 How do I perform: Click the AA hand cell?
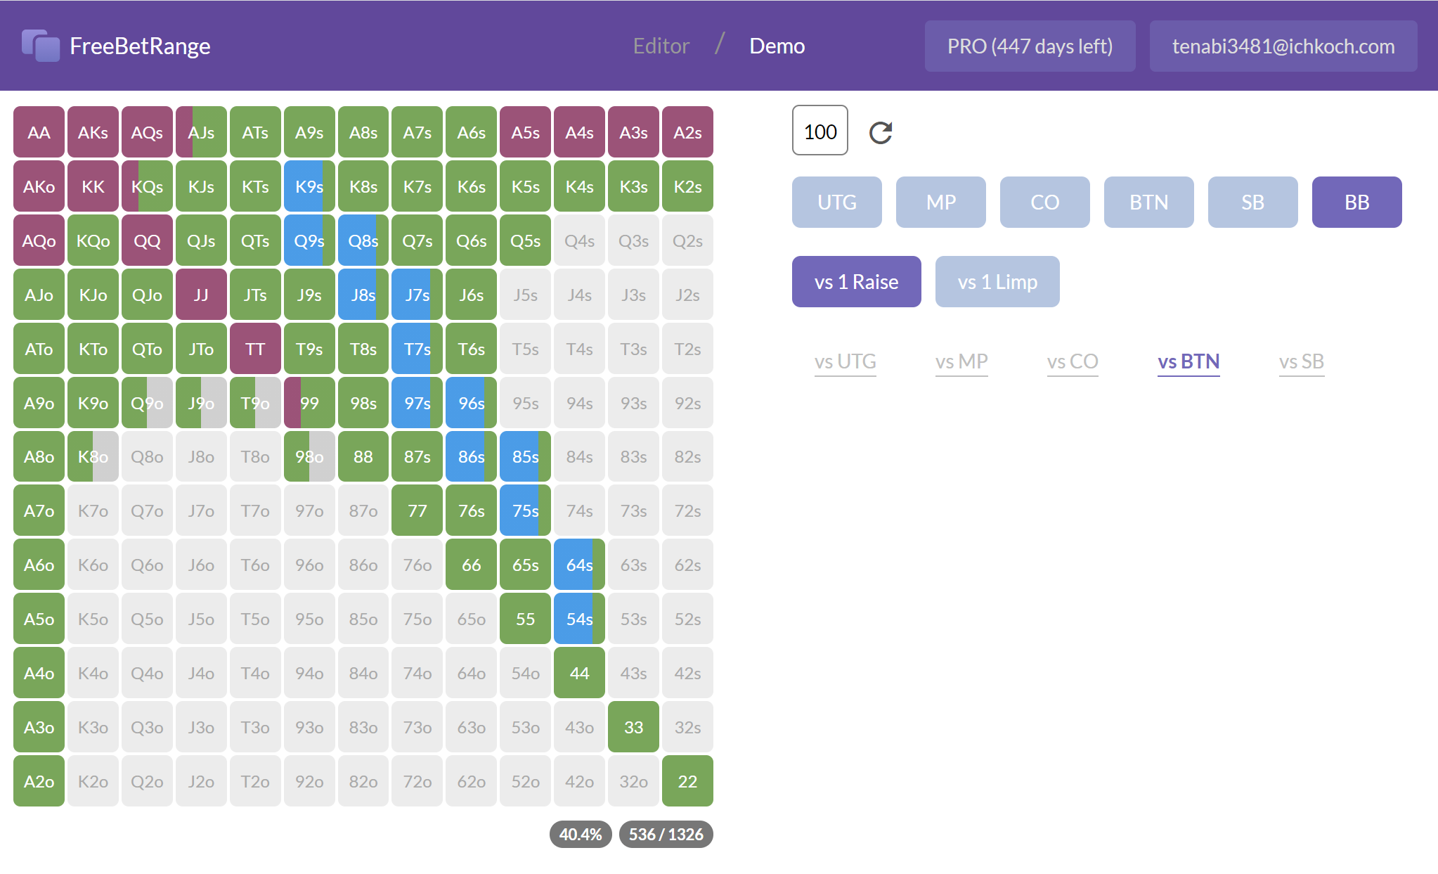tap(39, 132)
